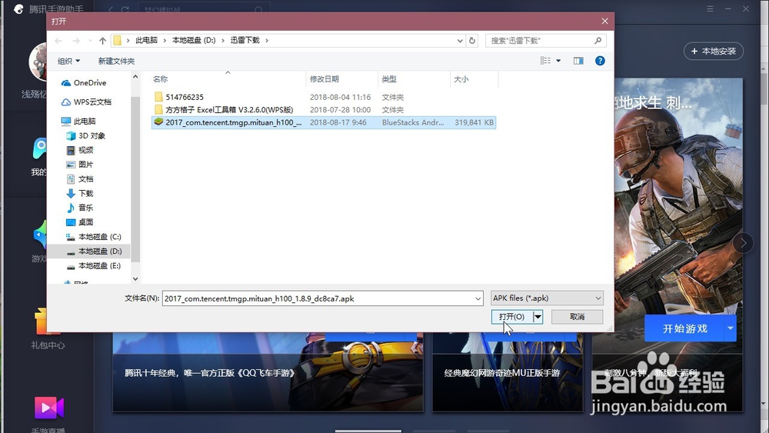769x433 pixels.
Task: Click the search magnifier icon in the dialog
Action: [598, 41]
